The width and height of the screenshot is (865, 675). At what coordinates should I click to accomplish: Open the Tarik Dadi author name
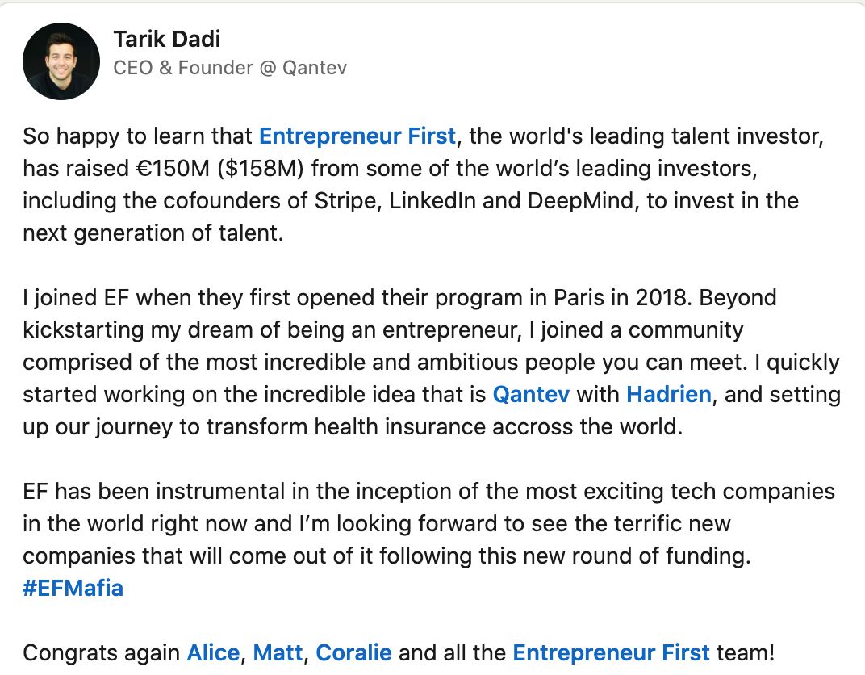(166, 38)
